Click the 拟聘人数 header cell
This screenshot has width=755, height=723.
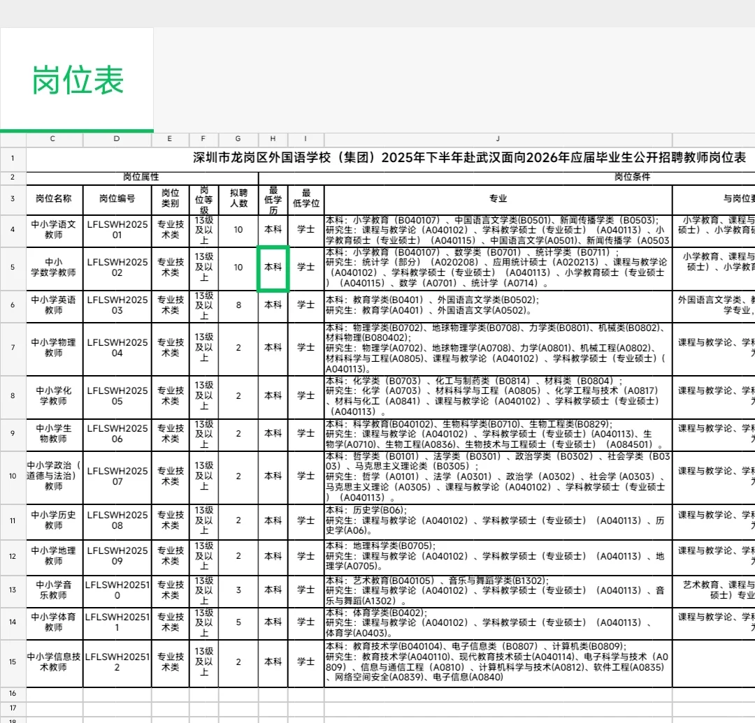click(x=238, y=199)
